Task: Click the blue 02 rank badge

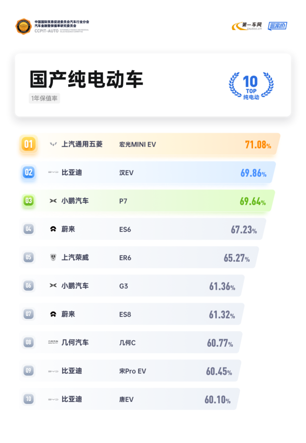Action: (x=29, y=172)
